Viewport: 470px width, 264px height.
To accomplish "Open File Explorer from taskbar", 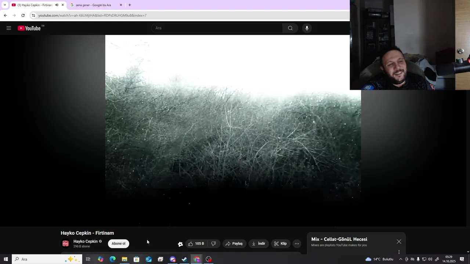I will tap(124, 259).
